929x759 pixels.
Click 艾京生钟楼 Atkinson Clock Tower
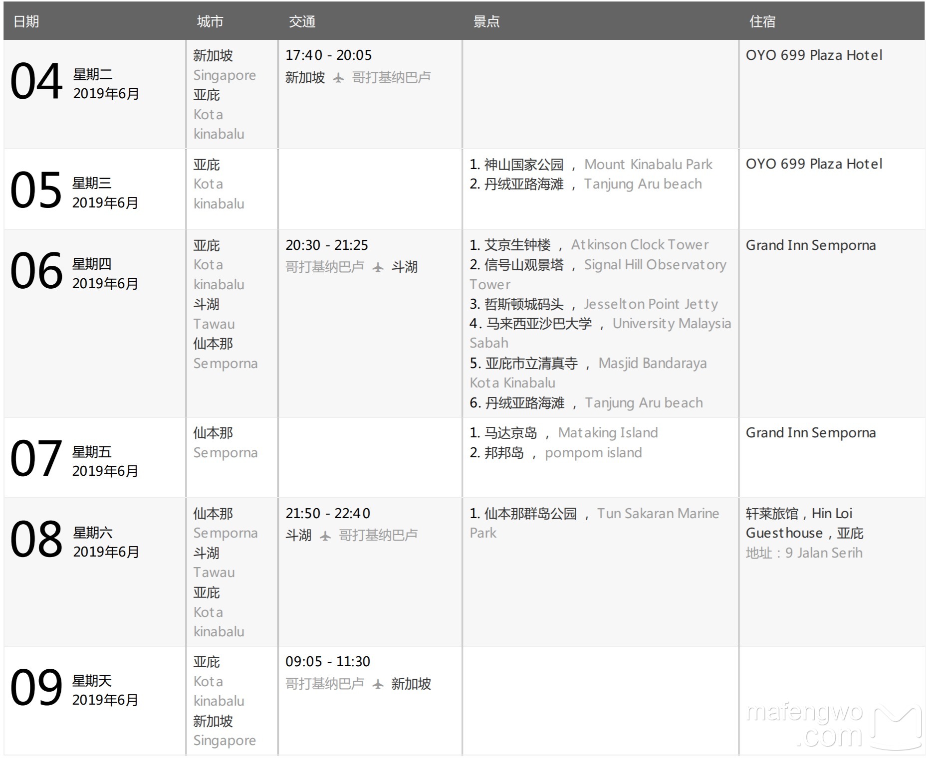pos(589,245)
